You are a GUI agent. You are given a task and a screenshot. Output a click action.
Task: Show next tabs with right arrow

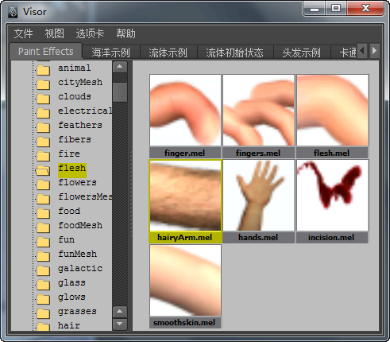click(374, 50)
